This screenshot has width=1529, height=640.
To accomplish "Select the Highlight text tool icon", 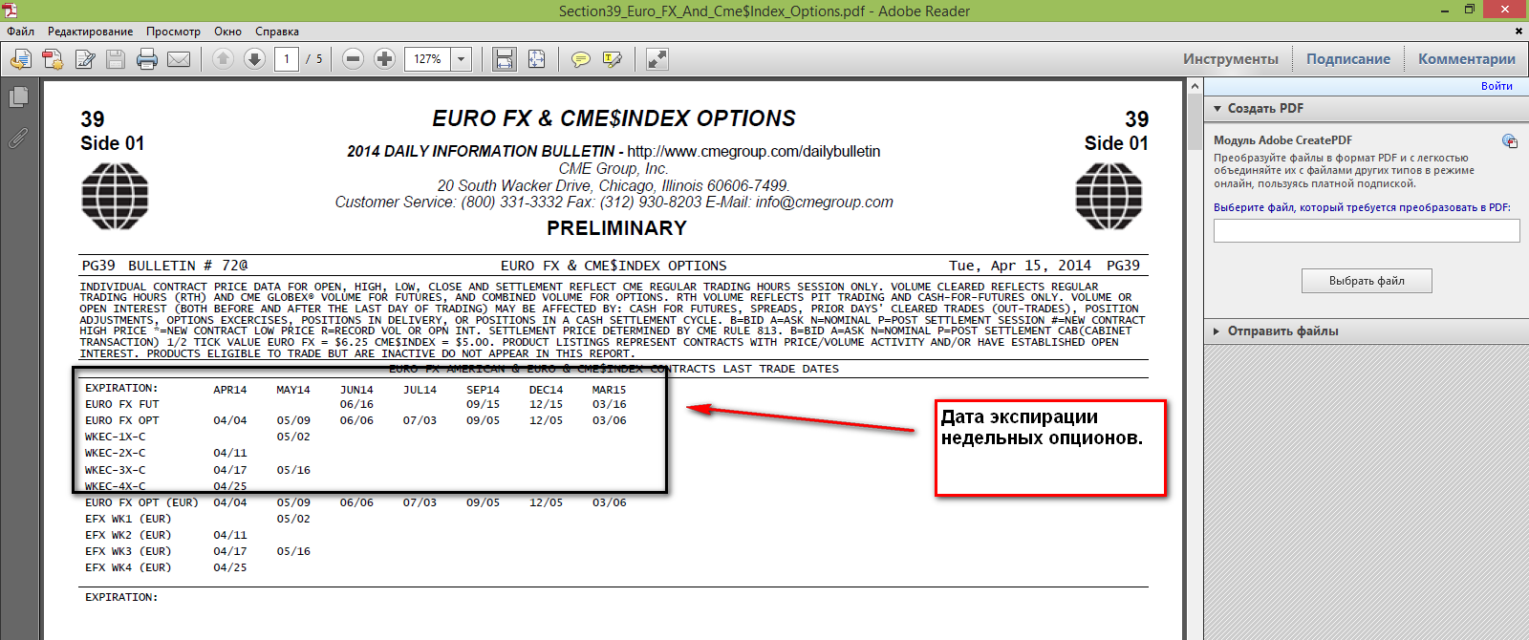I will click(613, 59).
